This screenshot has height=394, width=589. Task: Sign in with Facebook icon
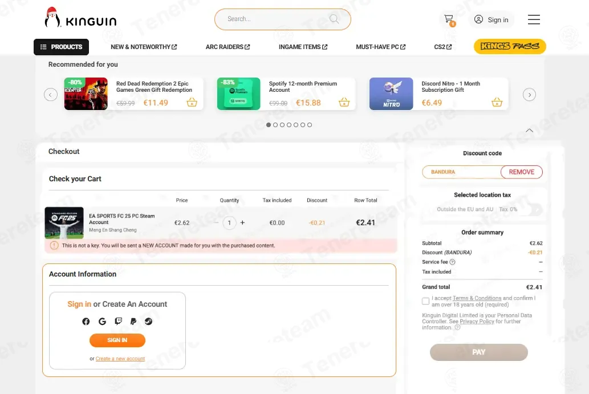pos(86,322)
